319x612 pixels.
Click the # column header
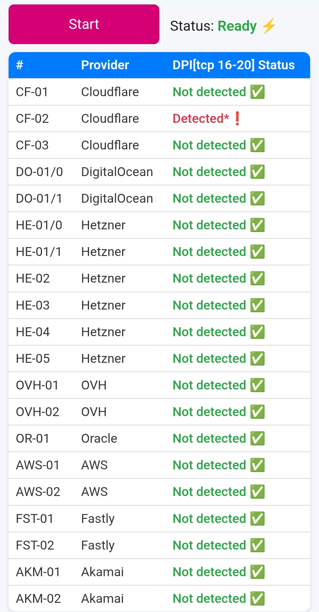[20, 65]
